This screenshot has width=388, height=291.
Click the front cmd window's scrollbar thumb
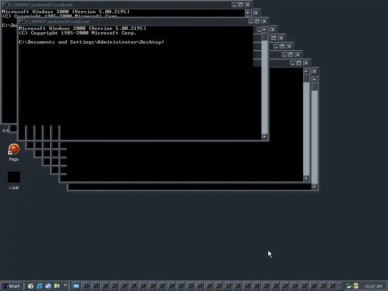coord(264,36)
